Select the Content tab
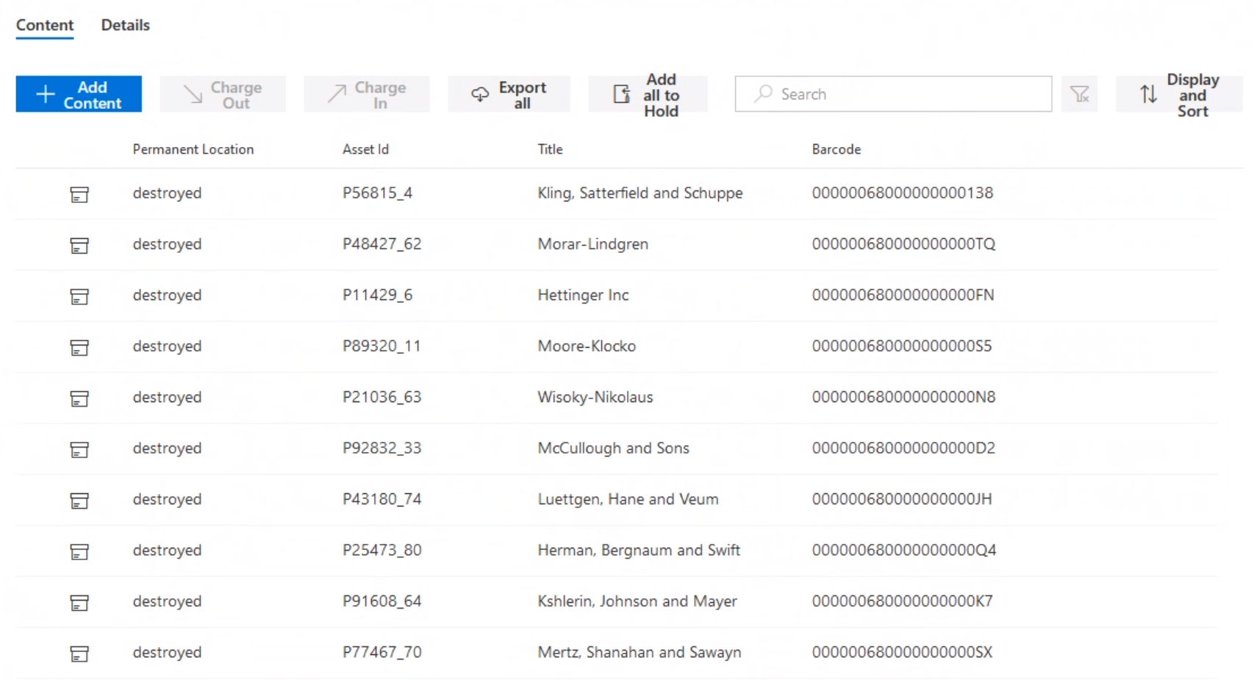1257x680 pixels. [45, 25]
